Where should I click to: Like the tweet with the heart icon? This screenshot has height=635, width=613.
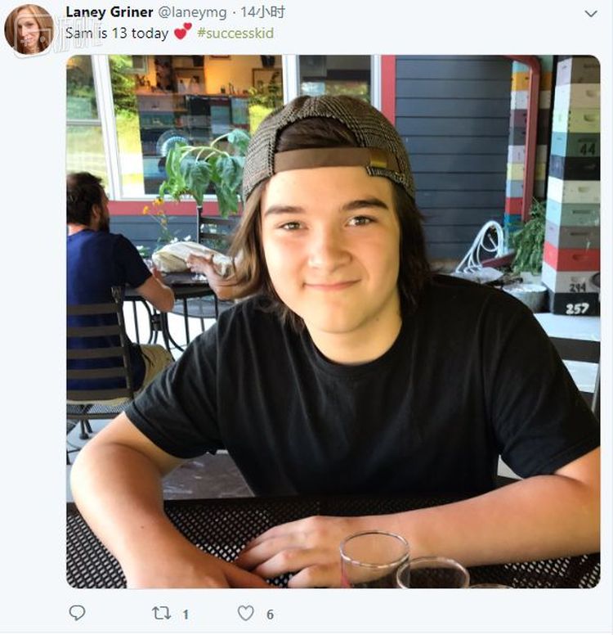(245, 613)
